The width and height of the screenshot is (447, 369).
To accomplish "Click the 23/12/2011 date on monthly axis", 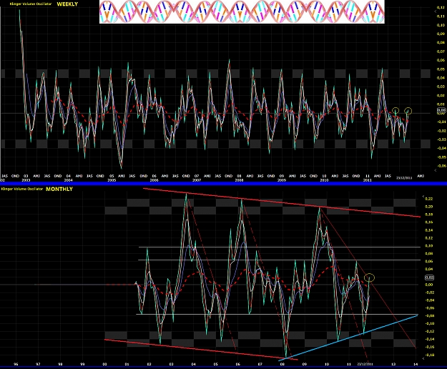I will point(365,364).
